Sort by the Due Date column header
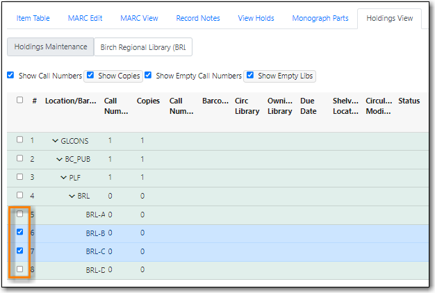The height and width of the screenshot is (293, 435). click(x=309, y=106)
